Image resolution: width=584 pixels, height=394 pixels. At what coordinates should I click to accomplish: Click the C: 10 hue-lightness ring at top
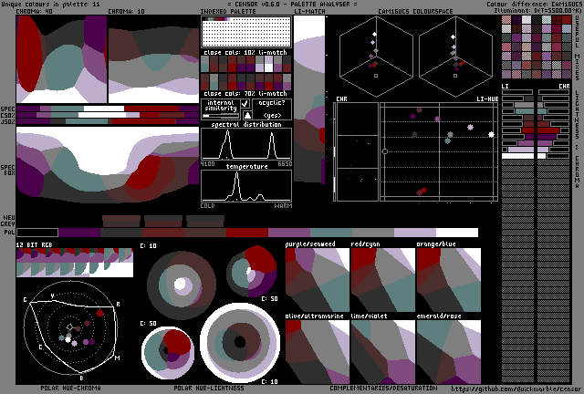point(181,282)
